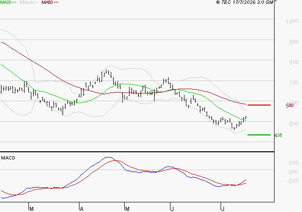Click the 800 price axis label
This screenshot has width=302, height=212.
pos(294,62)
